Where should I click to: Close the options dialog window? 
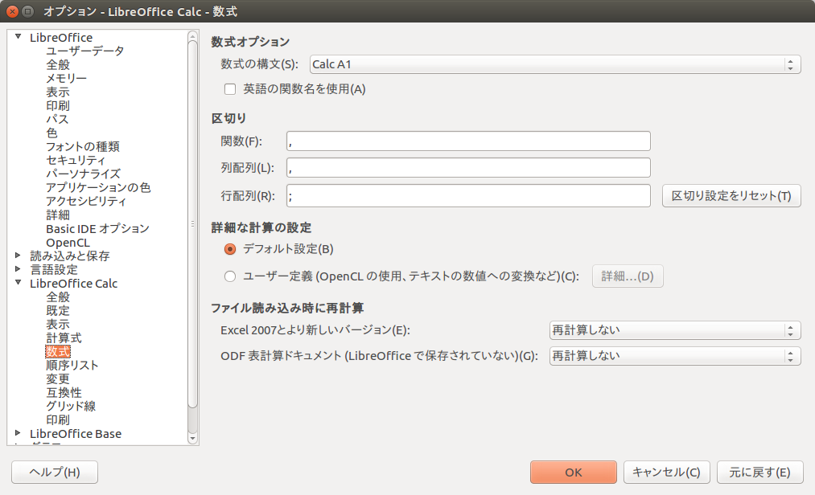click(13, 11)
